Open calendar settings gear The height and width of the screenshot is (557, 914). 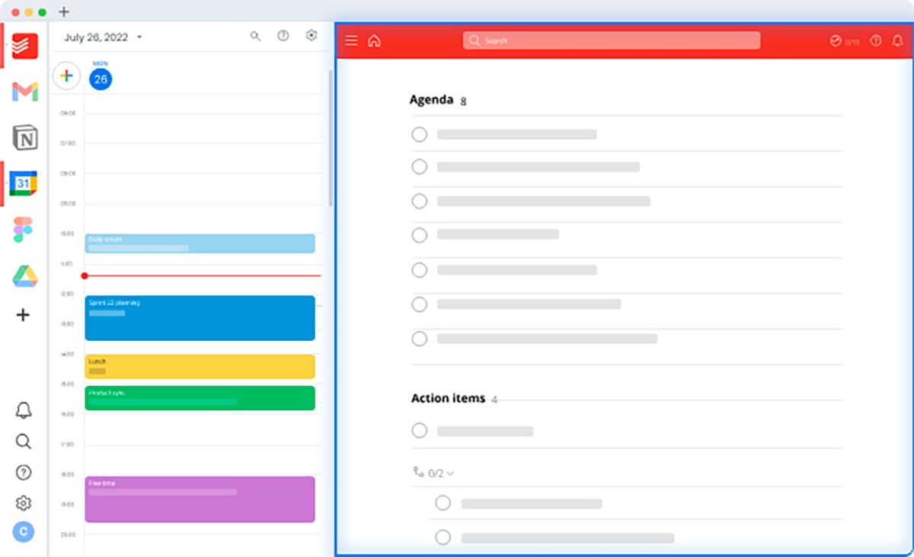point(311,36)
